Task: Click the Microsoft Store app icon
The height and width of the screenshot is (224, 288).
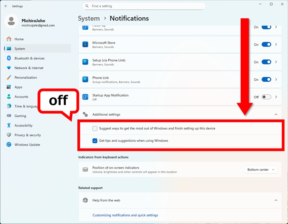Action: coord(85,45)
